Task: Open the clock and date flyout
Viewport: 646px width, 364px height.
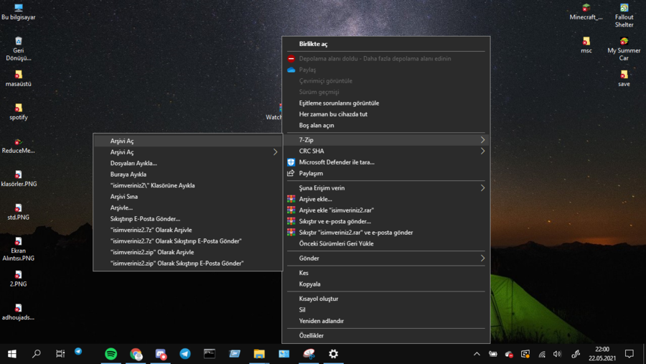Action: (x=601, y=354)
